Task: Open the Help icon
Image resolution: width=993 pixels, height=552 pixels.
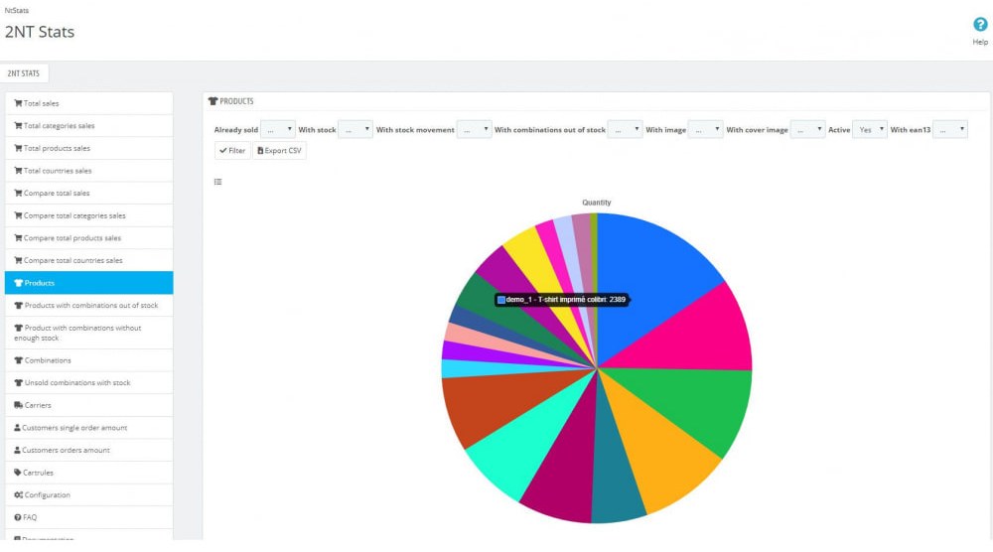Action: point(980,25)
